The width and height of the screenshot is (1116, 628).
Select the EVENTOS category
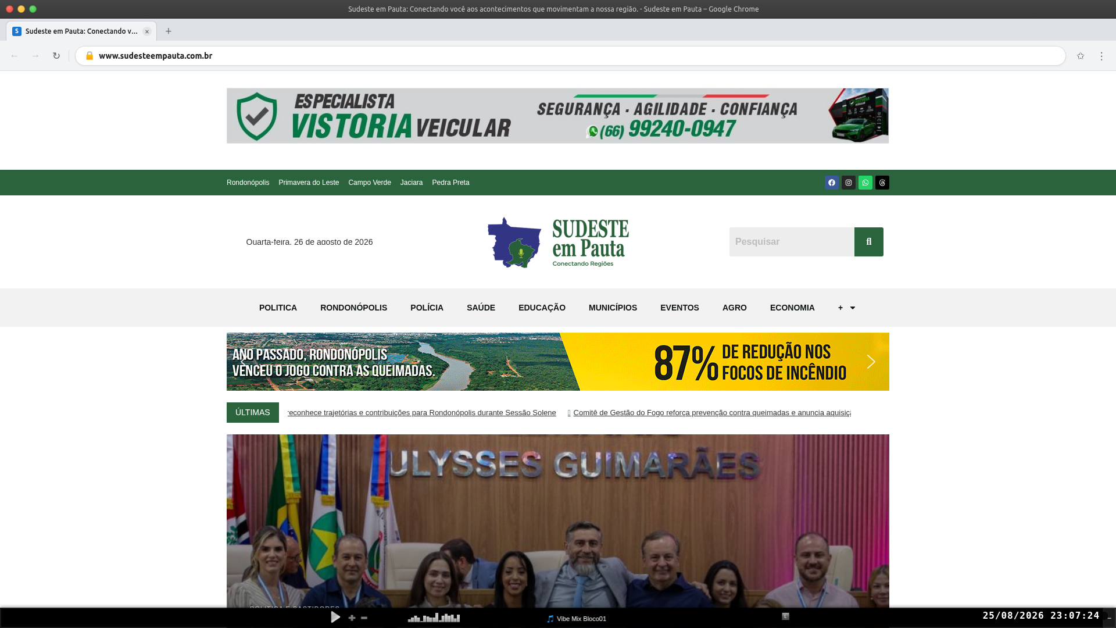coord(679,308)
